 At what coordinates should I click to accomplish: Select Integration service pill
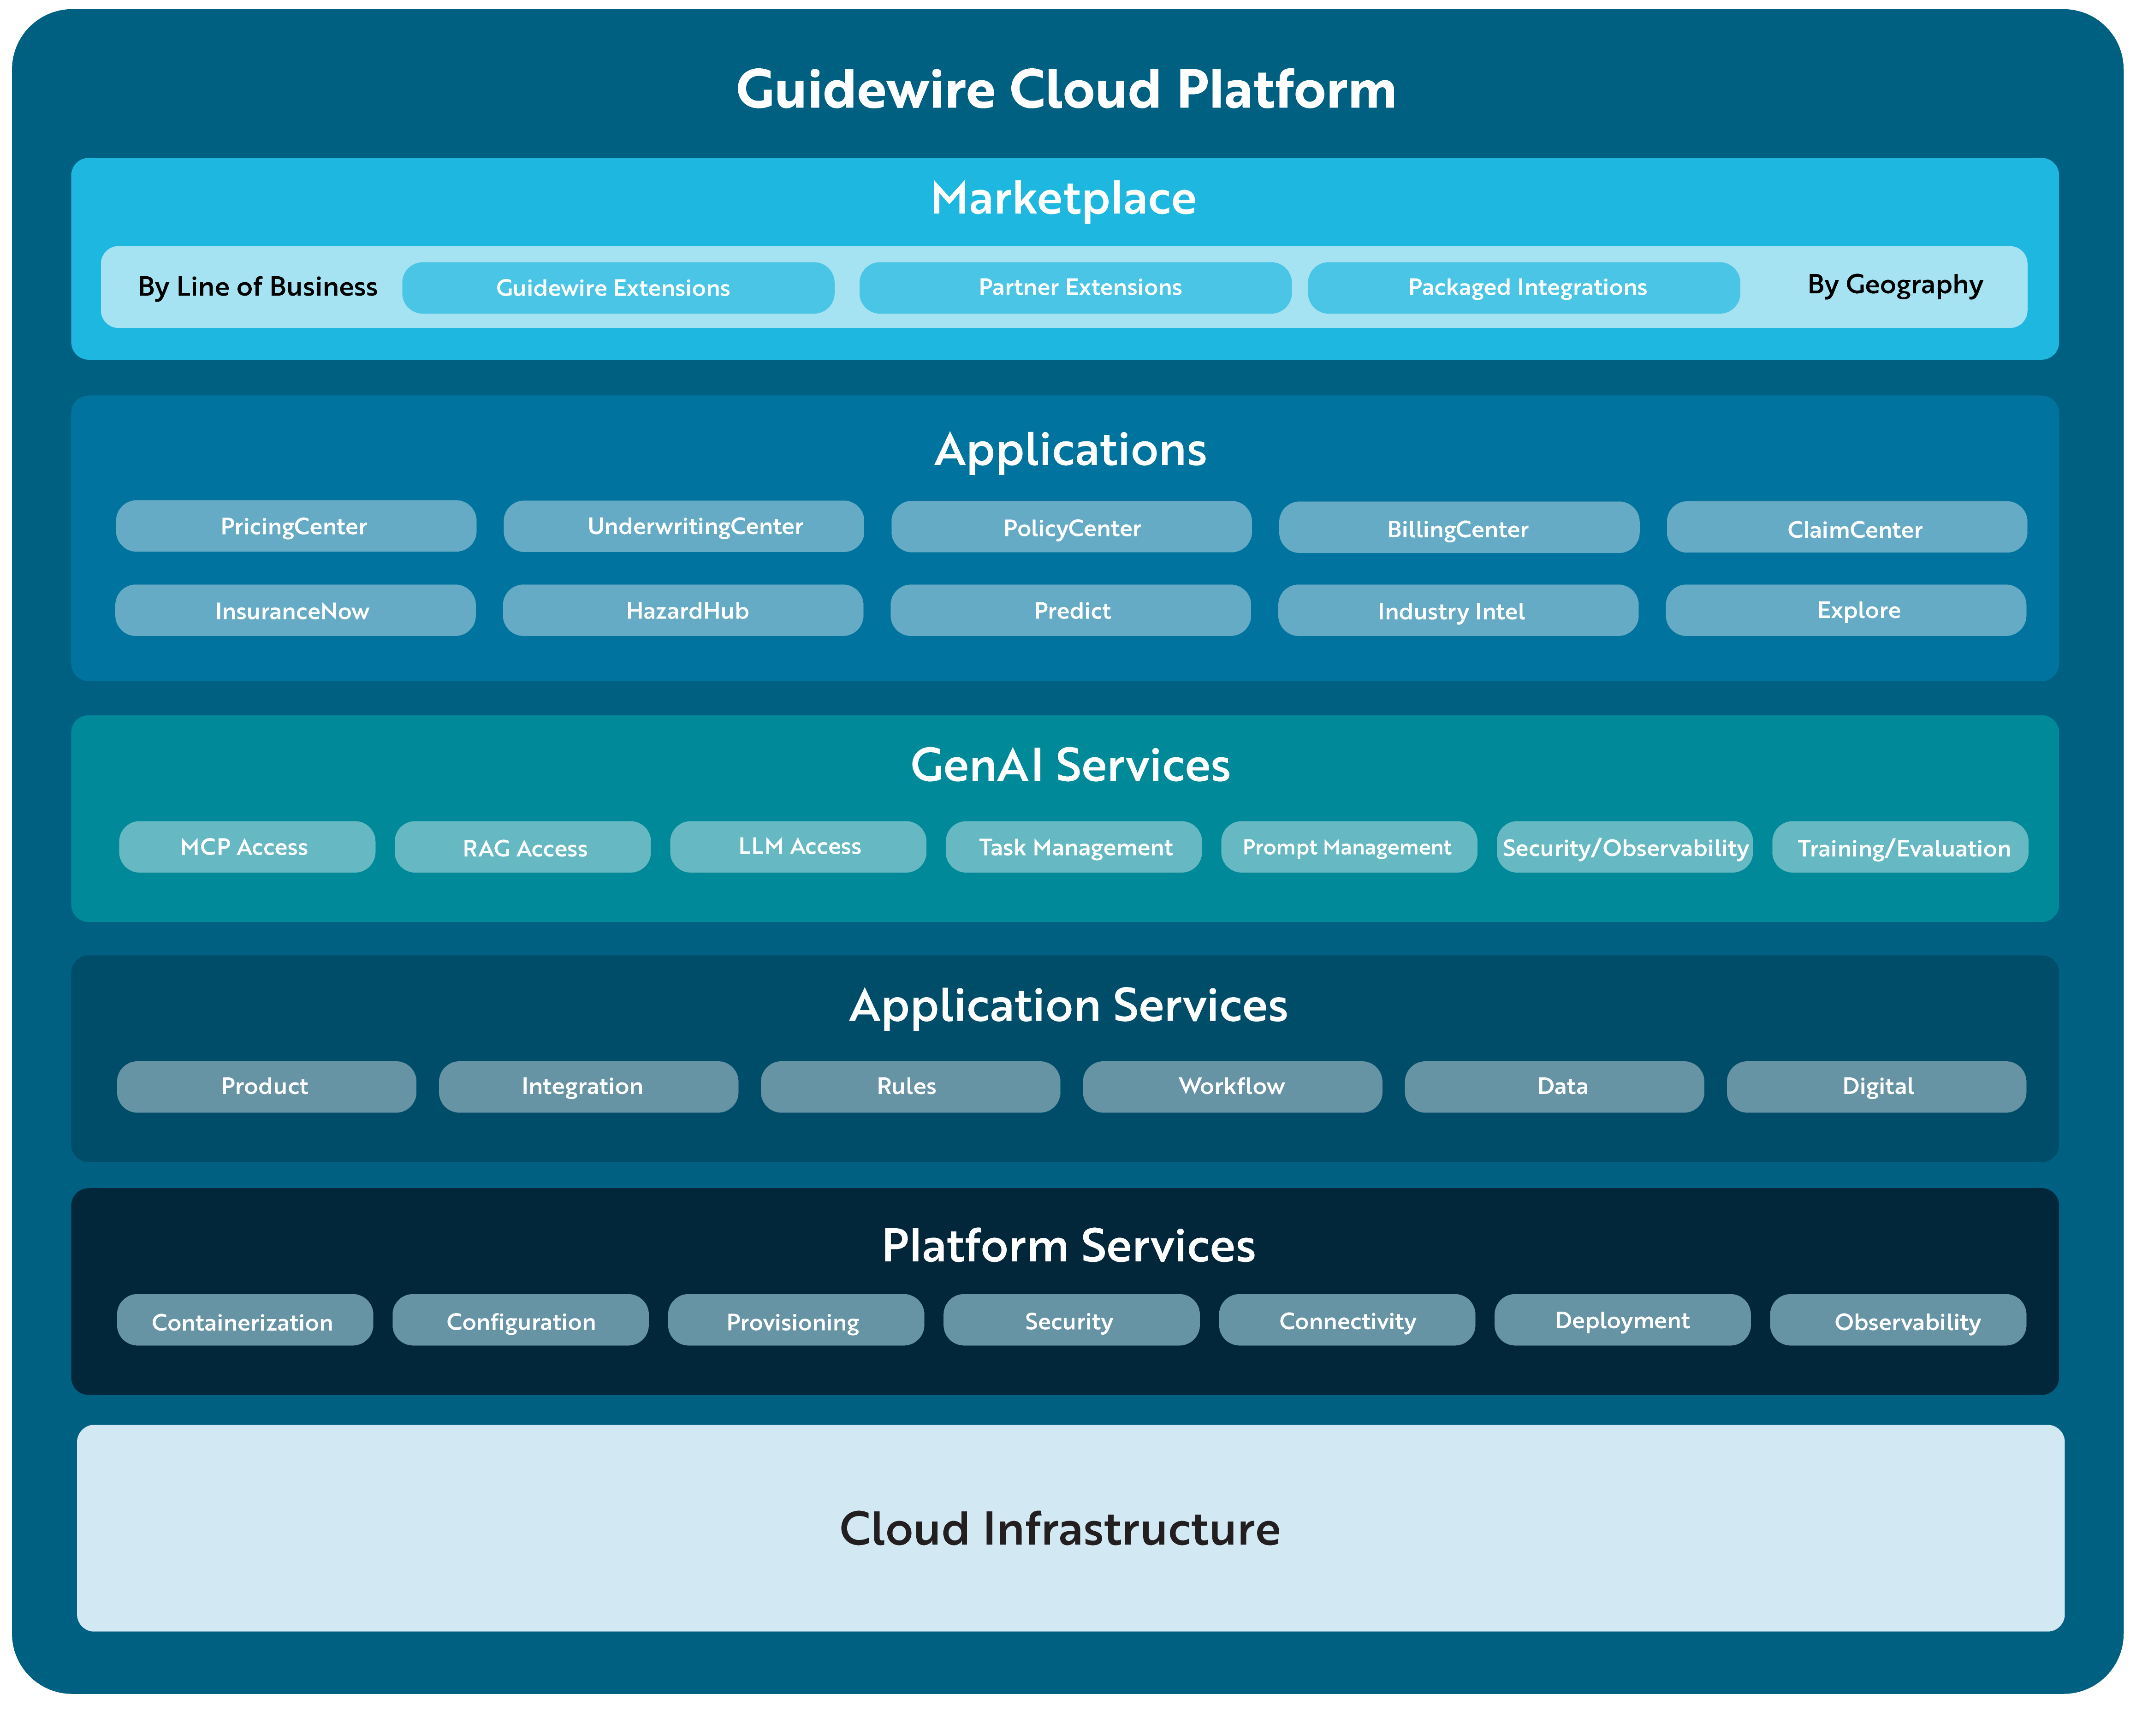(x=588, y=1086)
